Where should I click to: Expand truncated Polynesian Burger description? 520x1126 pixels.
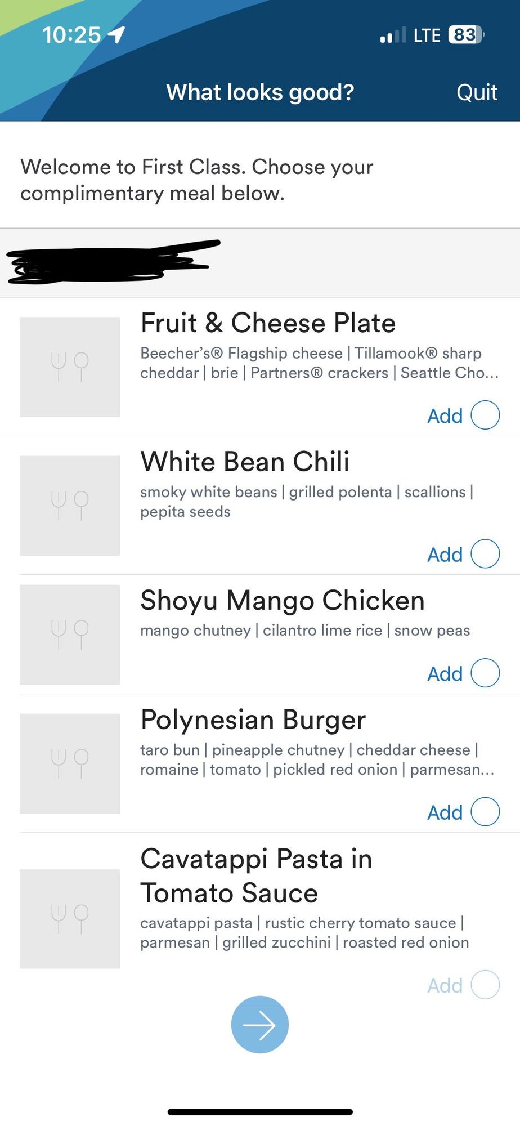317,760
